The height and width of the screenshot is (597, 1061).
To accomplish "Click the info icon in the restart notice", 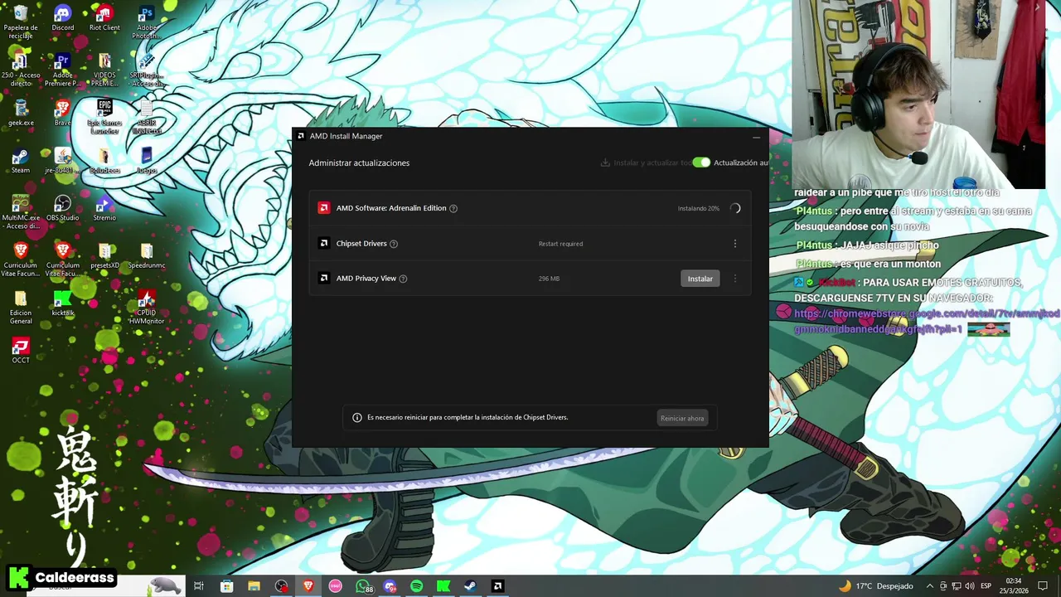I will 357,418.
